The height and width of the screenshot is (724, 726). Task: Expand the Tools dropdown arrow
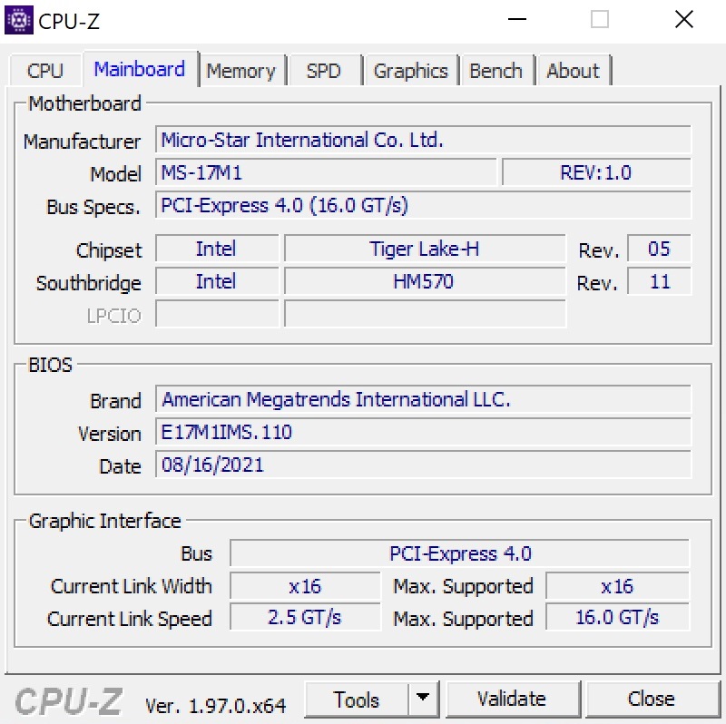coord(423,699)
